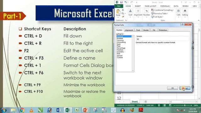Collapse the ribbon with the chevron
The width and height of the screenshot is (201, 113).
pos(198,20)
